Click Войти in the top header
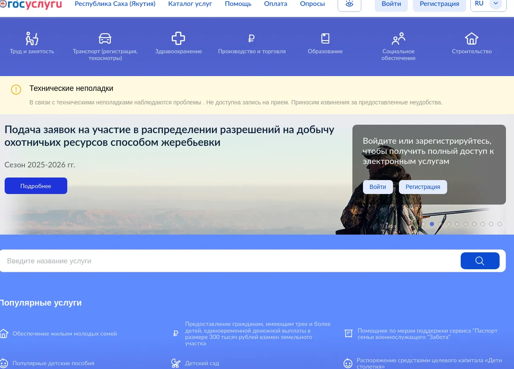514x369 pixels. (391, 4)
